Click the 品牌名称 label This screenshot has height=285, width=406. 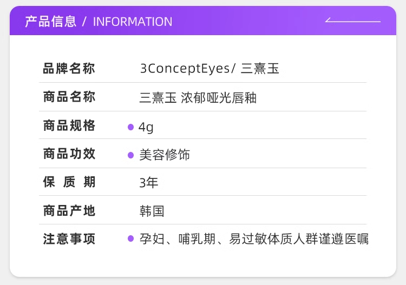click(69, 69)
